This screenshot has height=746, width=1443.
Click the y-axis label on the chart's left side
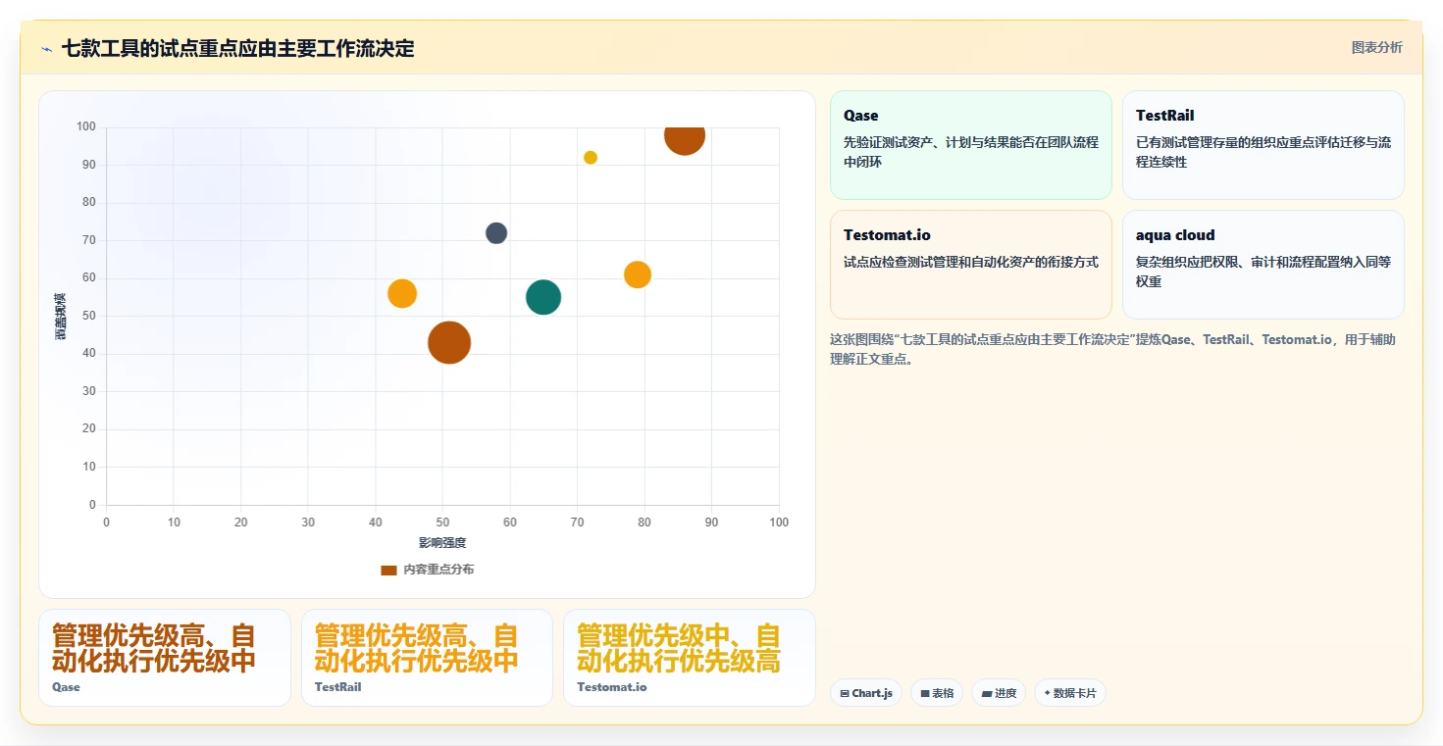(x=61, y=316)
